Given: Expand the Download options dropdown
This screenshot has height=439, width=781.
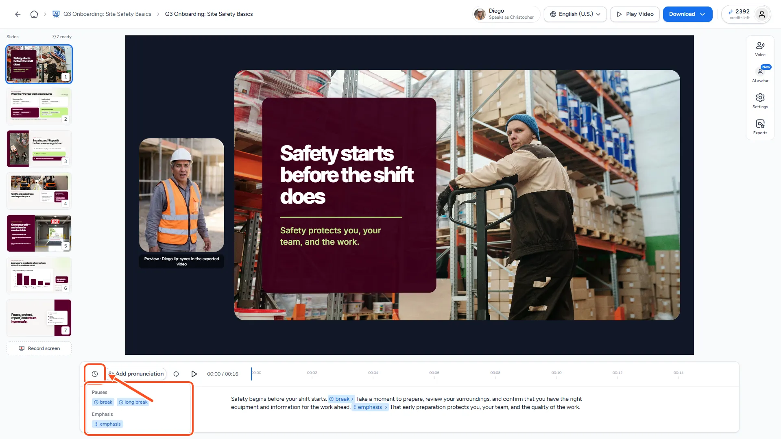Looking at the screenshot, I should (702, 14).
